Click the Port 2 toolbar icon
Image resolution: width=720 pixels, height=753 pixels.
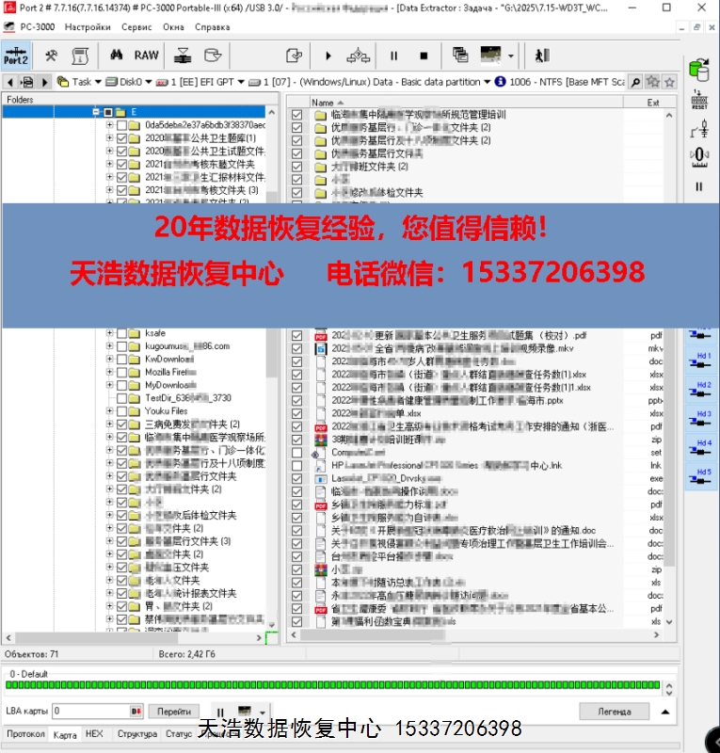click(x=16, y=56)
